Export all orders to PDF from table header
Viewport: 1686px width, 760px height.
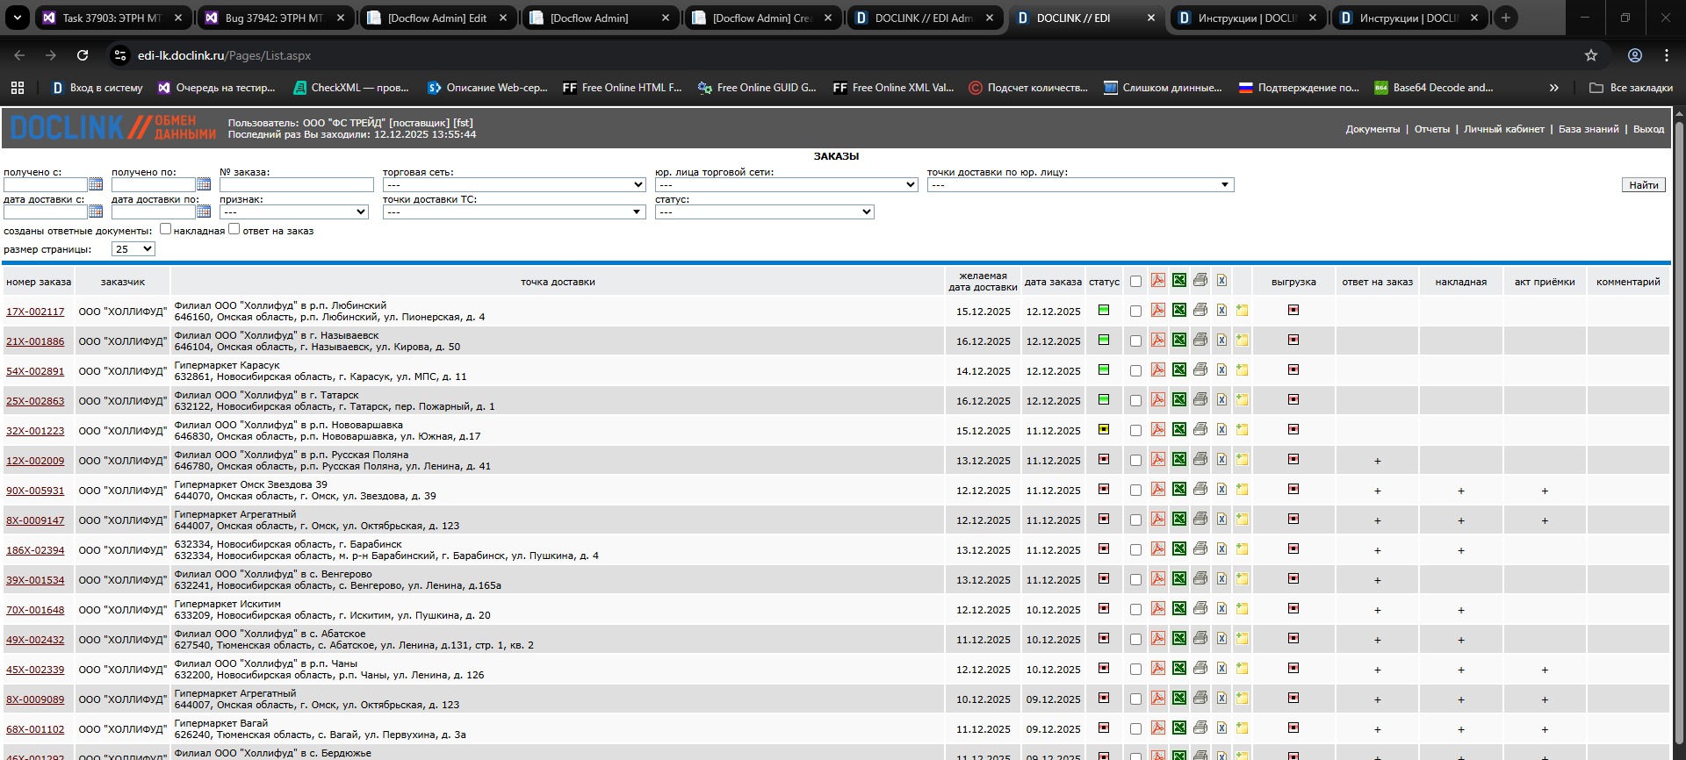point(1158,281)
